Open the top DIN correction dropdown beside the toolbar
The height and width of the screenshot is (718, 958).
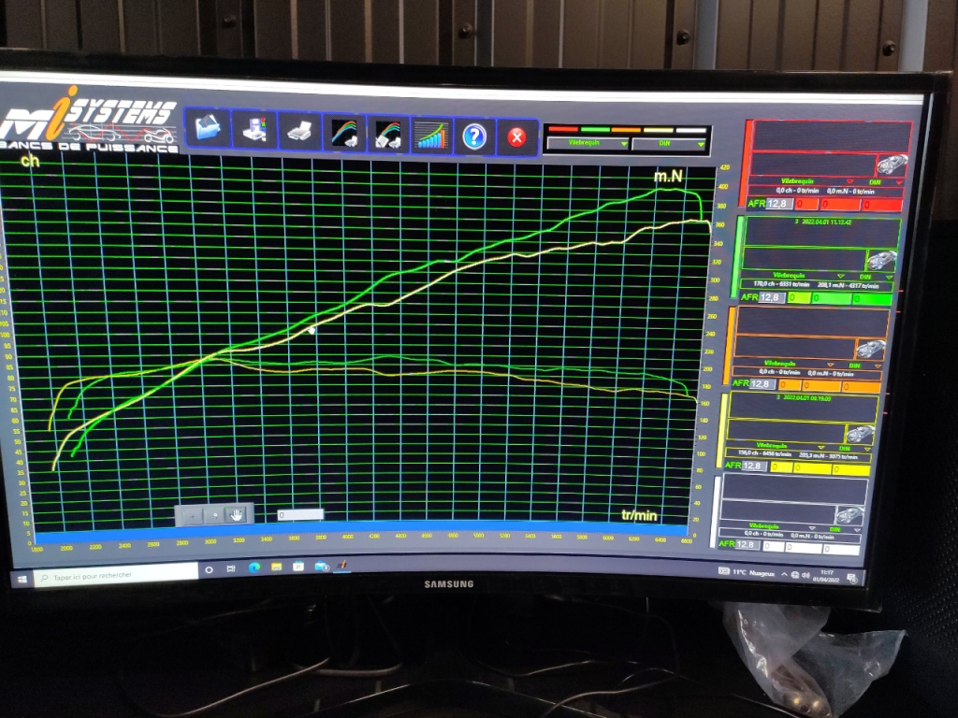tap(669, 144)
